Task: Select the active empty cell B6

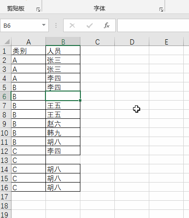Action: point(63,96)
